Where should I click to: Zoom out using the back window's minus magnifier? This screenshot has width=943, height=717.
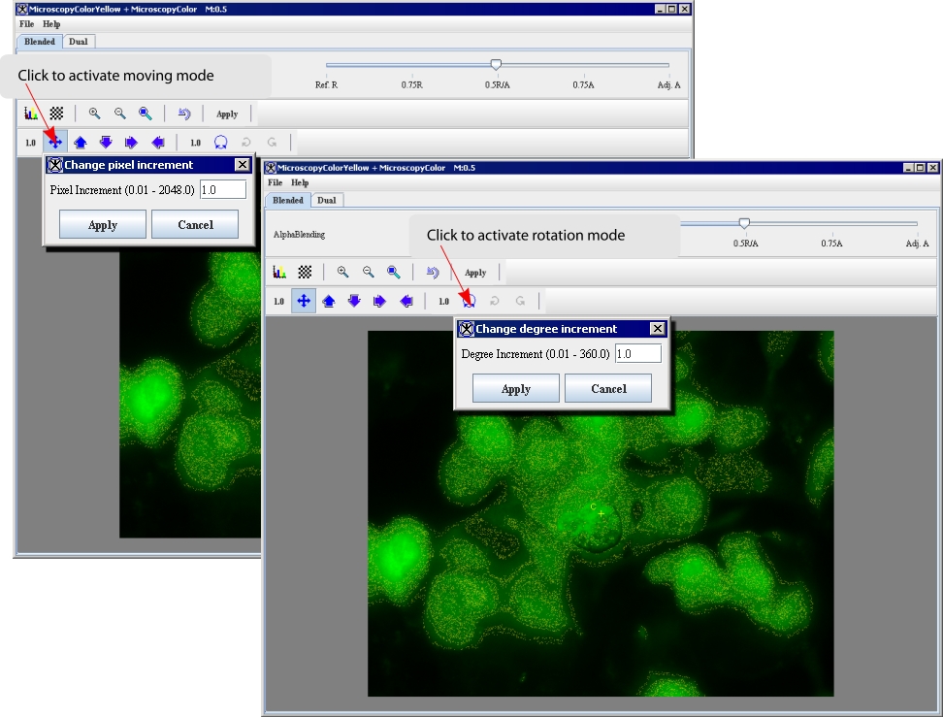pyautogui.click(x=120, y=114)
